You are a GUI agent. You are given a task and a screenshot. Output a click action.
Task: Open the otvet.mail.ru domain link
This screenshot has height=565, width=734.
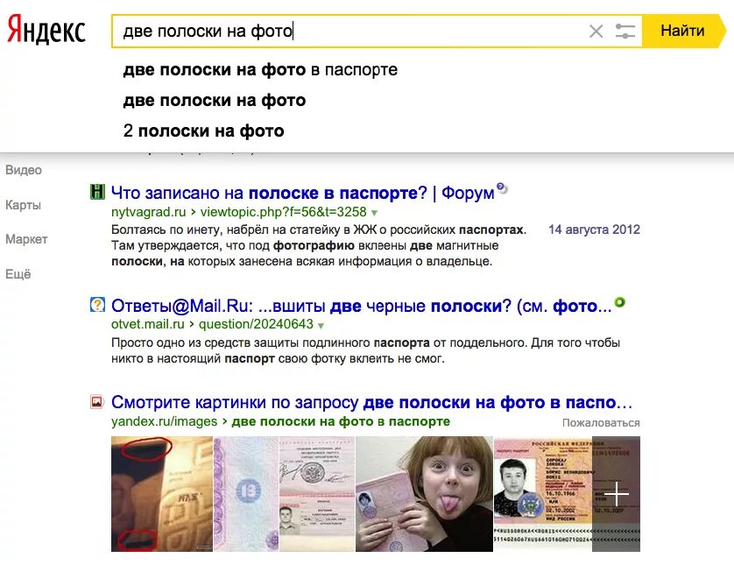tap(147, 324)
